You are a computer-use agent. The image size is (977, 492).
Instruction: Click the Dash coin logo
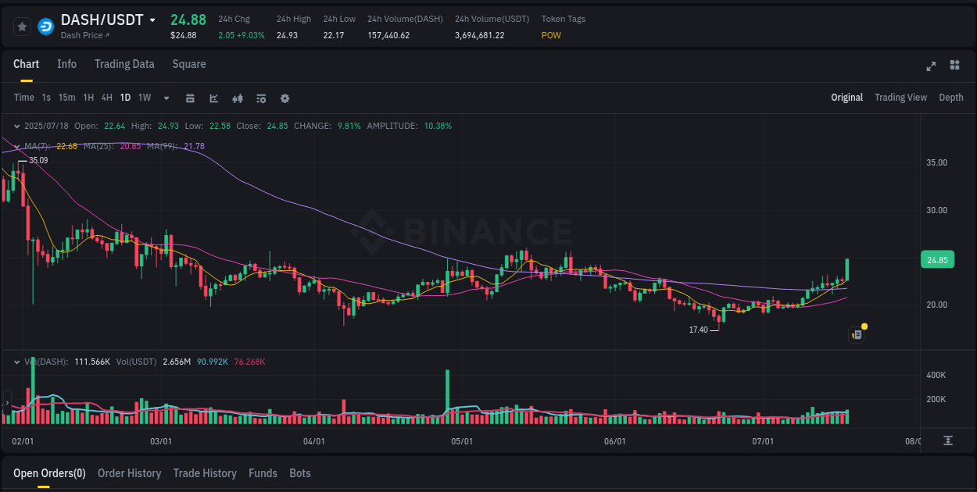pos(44,26)
